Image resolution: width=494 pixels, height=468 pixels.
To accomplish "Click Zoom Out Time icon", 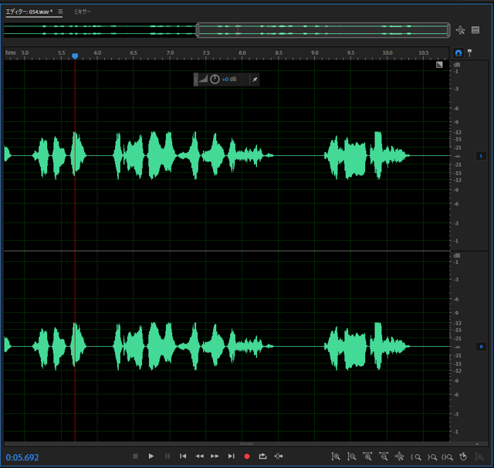I will [384, 456].
